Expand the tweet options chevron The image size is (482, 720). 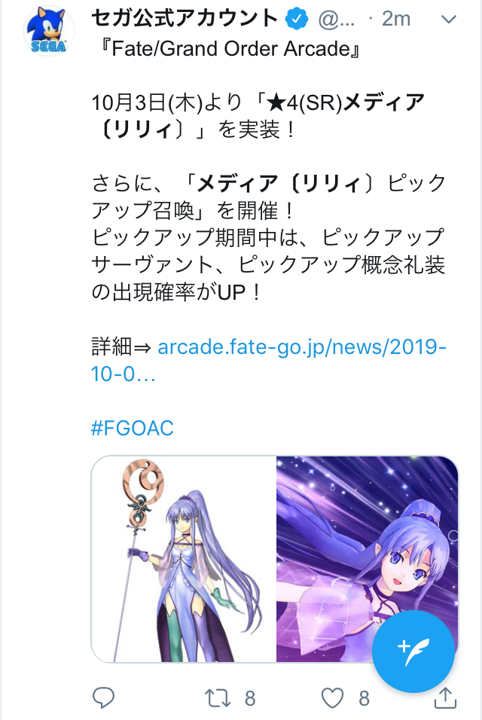[x=449, y=20]
